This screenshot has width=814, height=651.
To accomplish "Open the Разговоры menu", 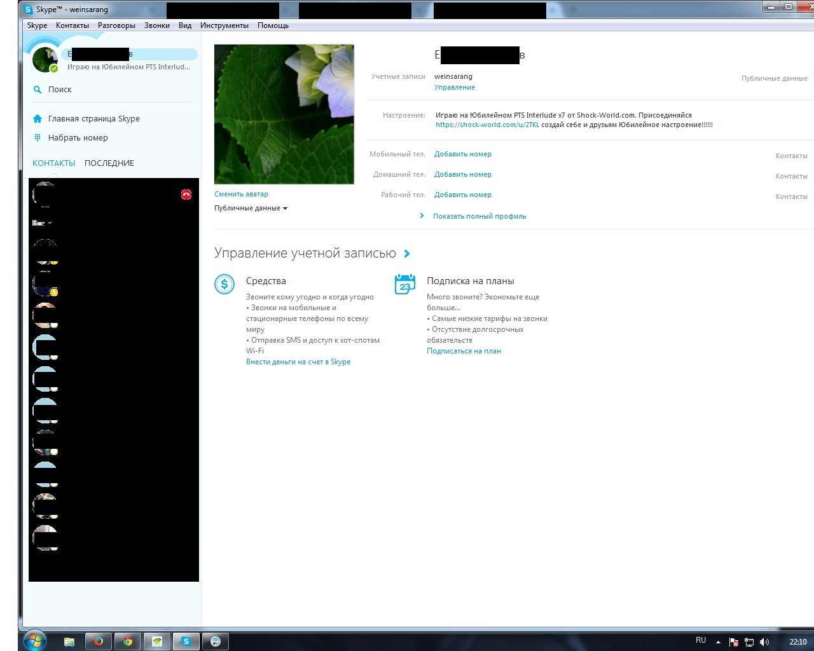I will click(116, 25).
